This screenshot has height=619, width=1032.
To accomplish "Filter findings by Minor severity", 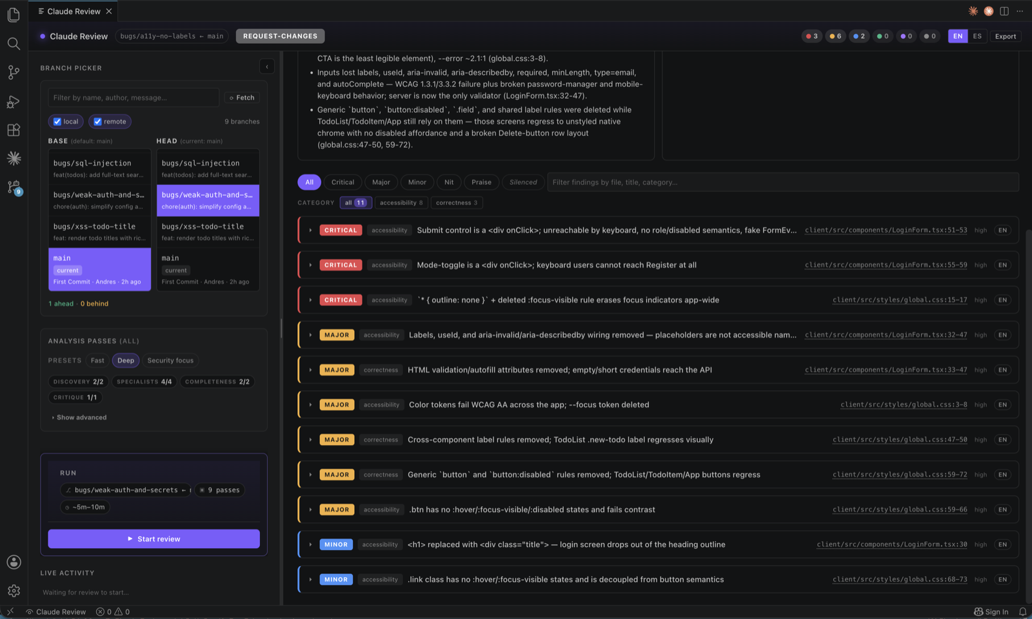I will [x=417, y=182].
